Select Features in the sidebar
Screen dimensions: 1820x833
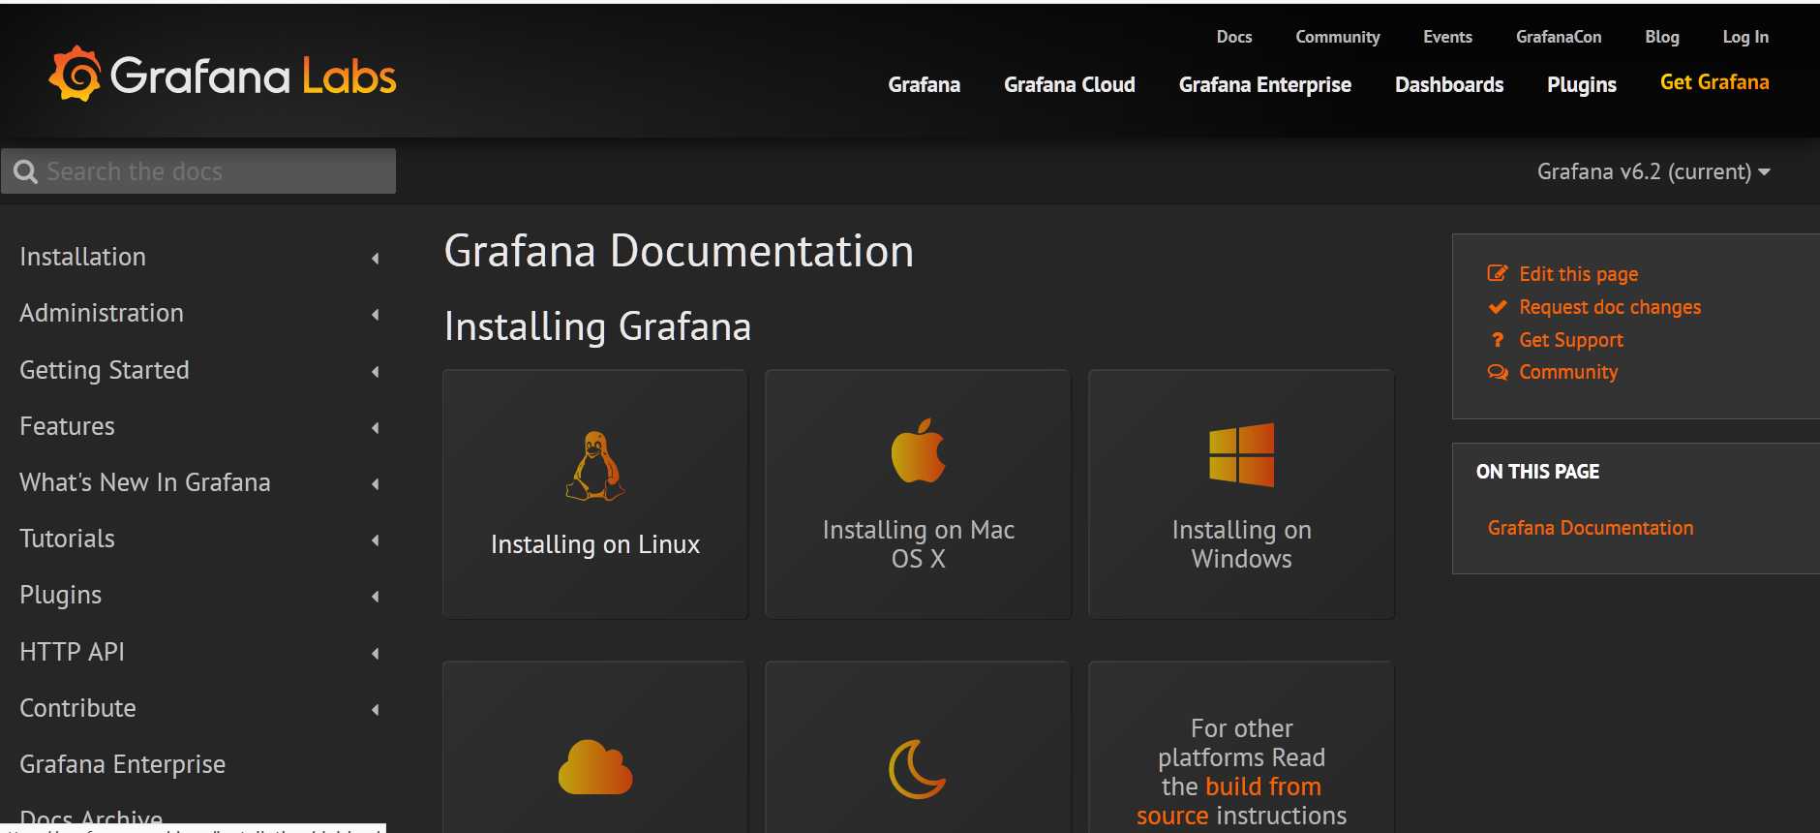[x=67, y=426]
